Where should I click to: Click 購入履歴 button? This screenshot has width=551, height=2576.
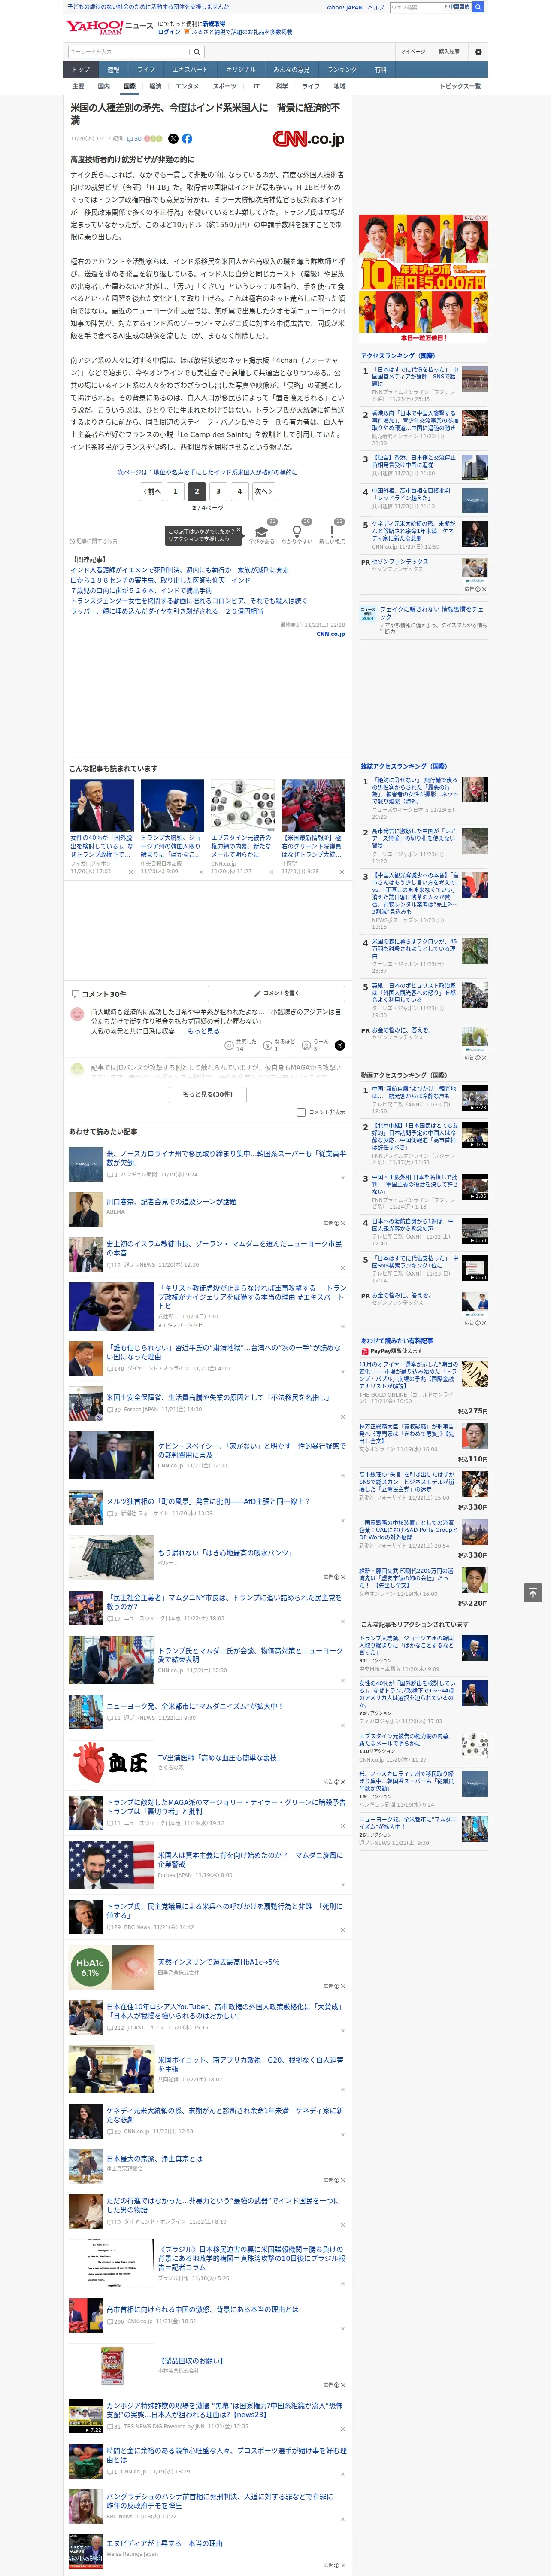(449, 52)
